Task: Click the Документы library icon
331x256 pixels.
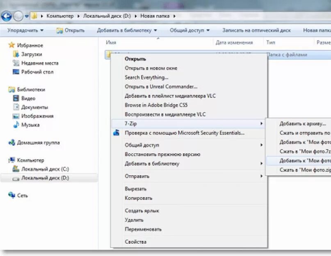Action: tap(16, 107)
